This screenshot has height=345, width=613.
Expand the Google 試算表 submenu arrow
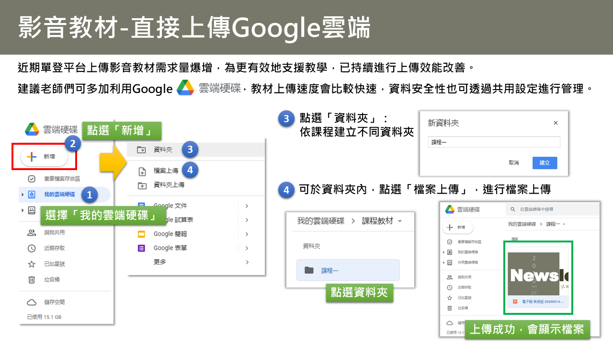[247, 220]
